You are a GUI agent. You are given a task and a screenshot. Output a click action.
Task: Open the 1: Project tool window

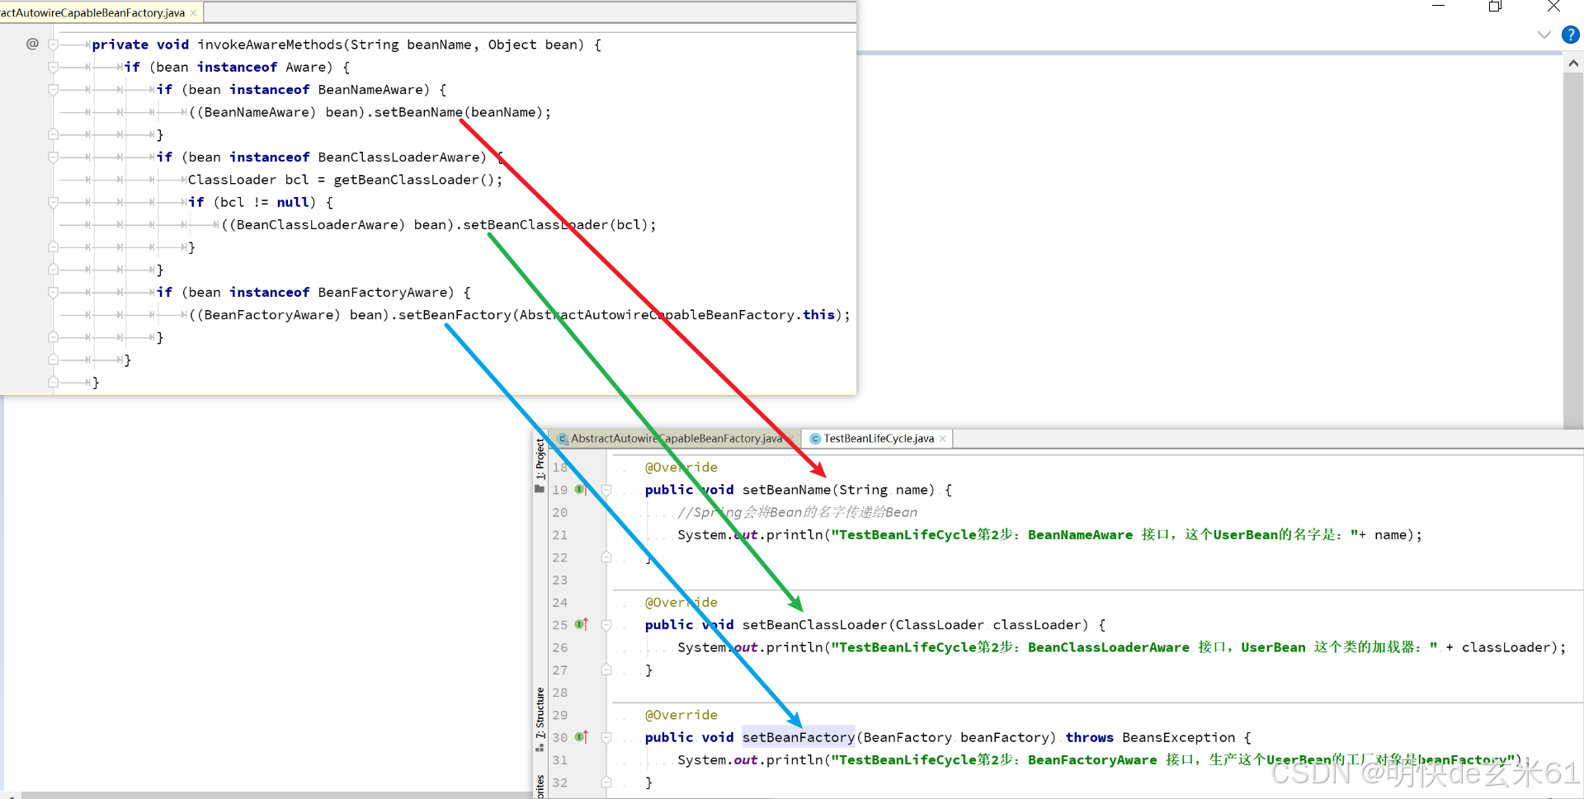tap(540, 458)
